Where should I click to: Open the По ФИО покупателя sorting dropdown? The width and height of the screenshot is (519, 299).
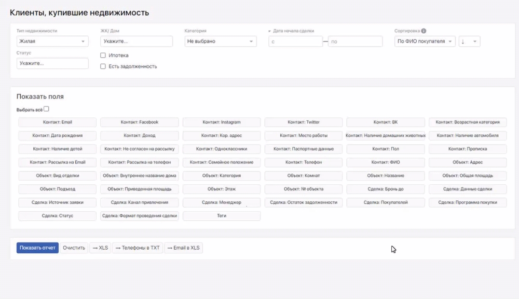pos(425,42)
